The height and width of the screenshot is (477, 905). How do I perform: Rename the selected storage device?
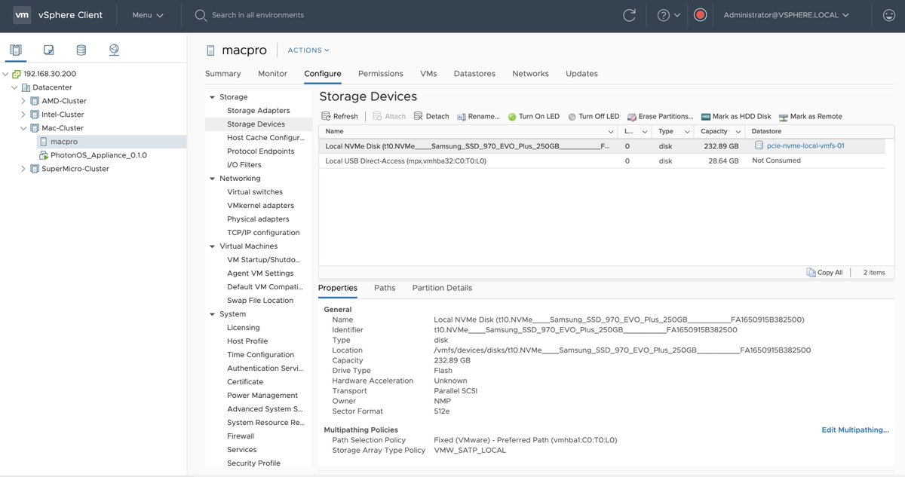(x=478, y=116)
